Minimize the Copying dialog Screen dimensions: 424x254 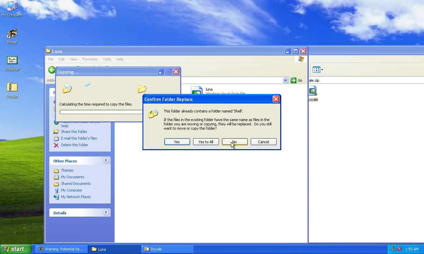pyautogui.click(x=161, y=72)
